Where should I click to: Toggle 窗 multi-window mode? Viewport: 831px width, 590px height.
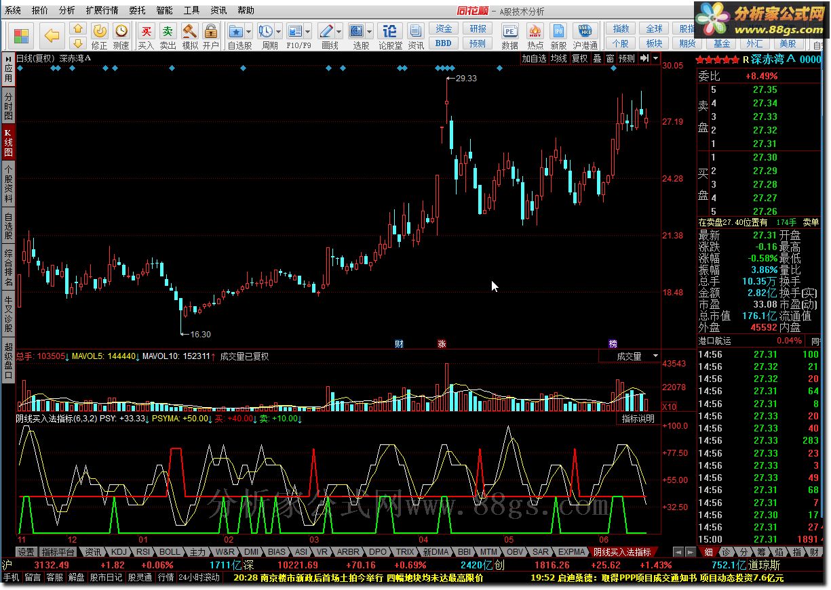coord(610,59)
